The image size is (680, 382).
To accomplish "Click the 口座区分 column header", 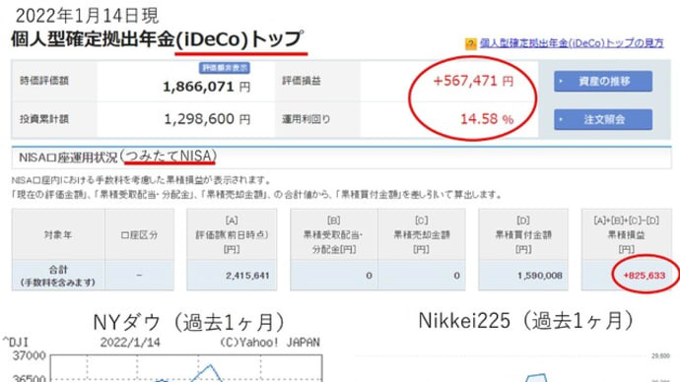I will click(139, 234).
